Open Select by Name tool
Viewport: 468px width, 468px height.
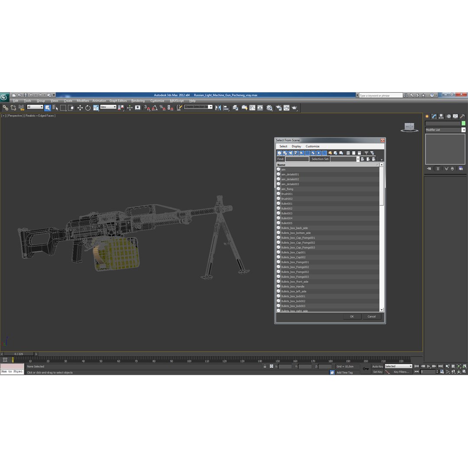click(55, 108)
